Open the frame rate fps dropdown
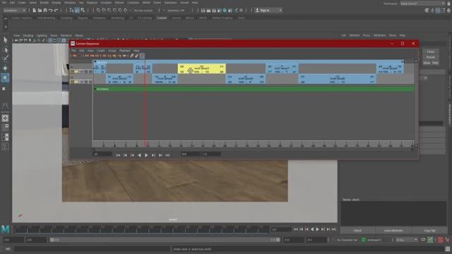The image size is (452, 254). point(407,240)
